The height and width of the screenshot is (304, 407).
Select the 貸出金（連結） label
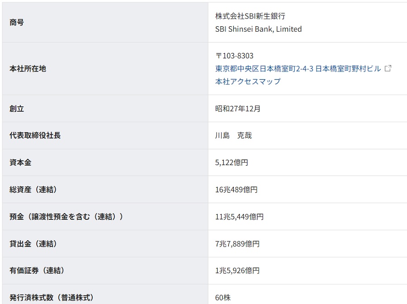point(33,244)
